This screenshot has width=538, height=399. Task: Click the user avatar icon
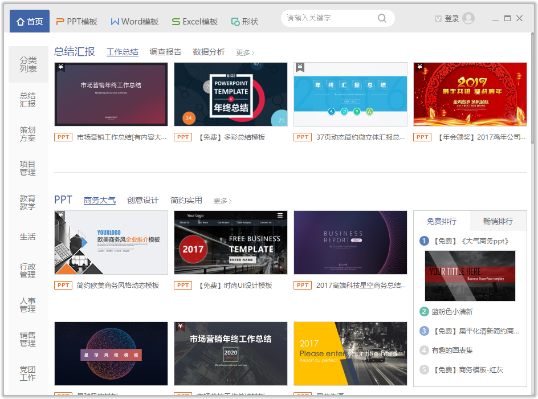click(468, 18)
